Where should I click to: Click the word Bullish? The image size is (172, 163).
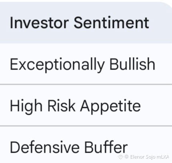click(x=132, y=64)
